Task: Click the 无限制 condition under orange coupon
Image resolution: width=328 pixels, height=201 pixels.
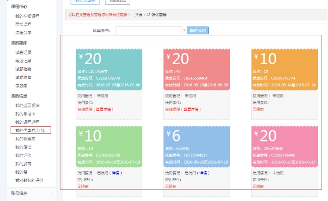Action: click(x=258, y=109)
